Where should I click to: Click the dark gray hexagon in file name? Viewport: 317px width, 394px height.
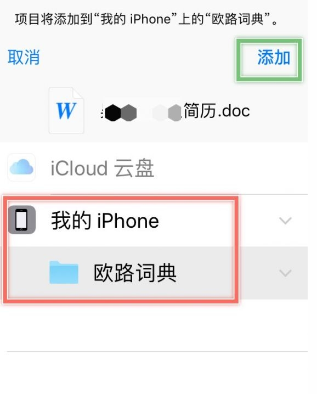128,113
